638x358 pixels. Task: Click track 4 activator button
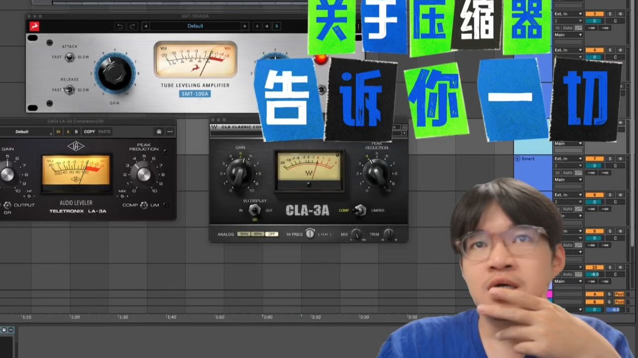coord(594,50)
